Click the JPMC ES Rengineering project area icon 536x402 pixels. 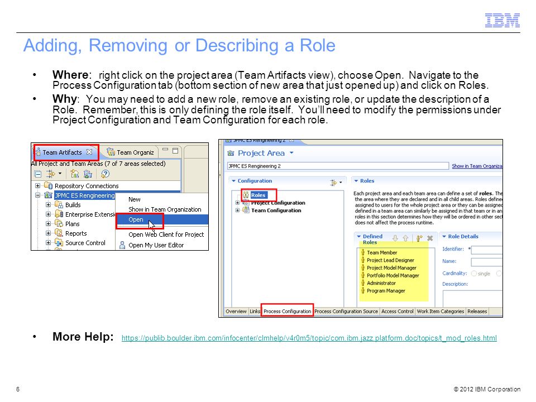pos(48,195)
